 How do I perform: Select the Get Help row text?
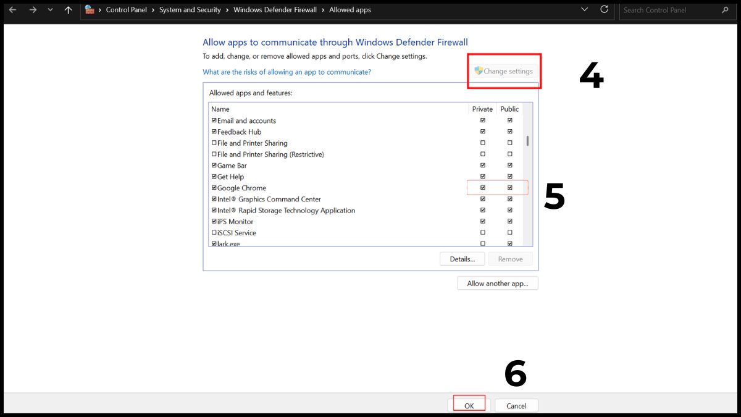coord(230,177)
